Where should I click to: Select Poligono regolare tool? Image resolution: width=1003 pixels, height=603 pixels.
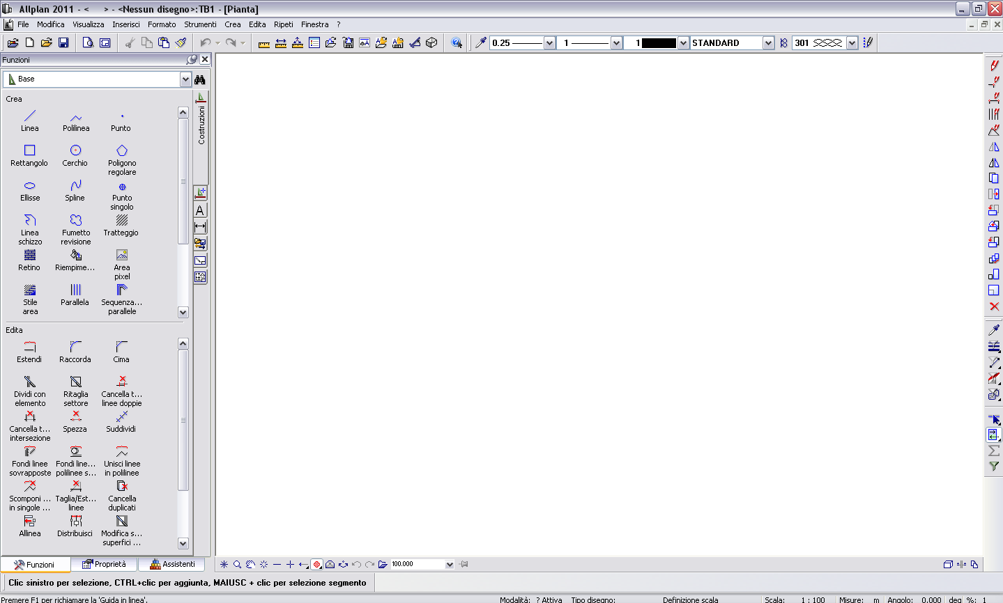coord(122,159)
